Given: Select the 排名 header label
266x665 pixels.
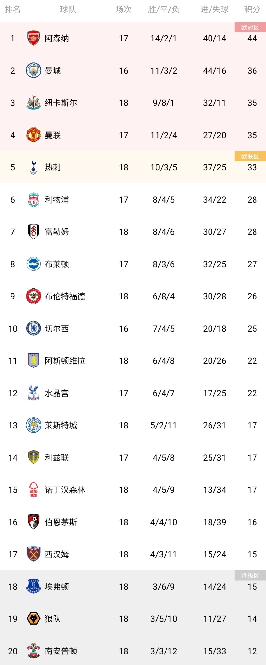Looking at the screenshot, I should 13,10.
